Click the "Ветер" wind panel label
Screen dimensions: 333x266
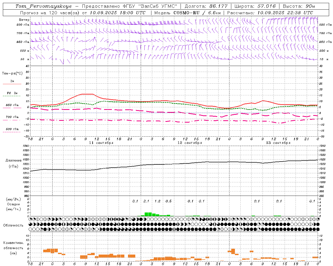(24, 20)
